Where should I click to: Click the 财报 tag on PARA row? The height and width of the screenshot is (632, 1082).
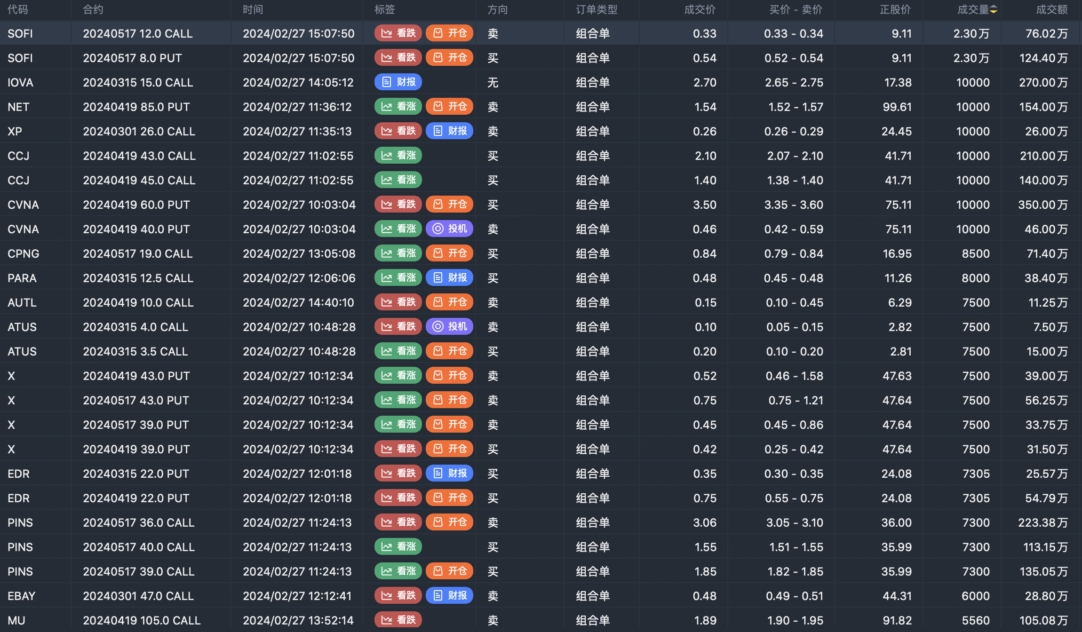pyautogui.click(x=449, y=278)
